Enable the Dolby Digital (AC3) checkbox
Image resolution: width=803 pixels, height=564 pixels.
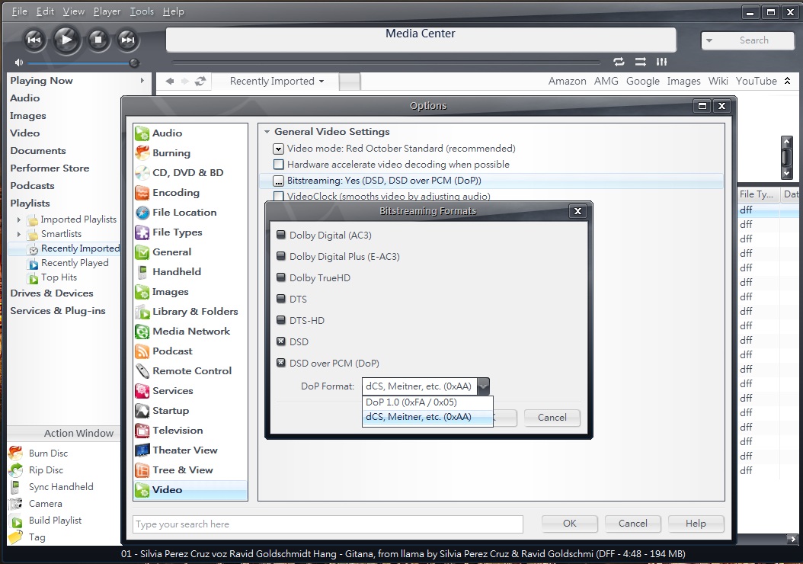pos(280,236)
